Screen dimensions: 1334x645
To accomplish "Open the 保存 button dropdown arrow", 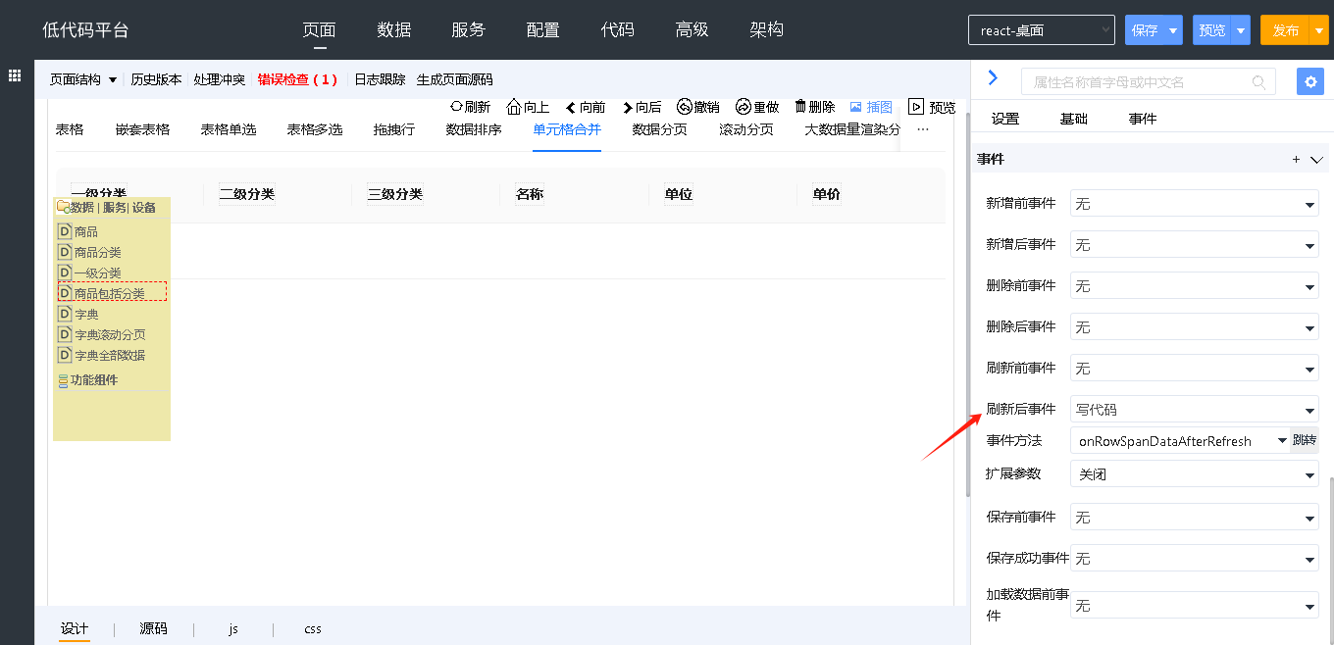I will coord(1173,30).
